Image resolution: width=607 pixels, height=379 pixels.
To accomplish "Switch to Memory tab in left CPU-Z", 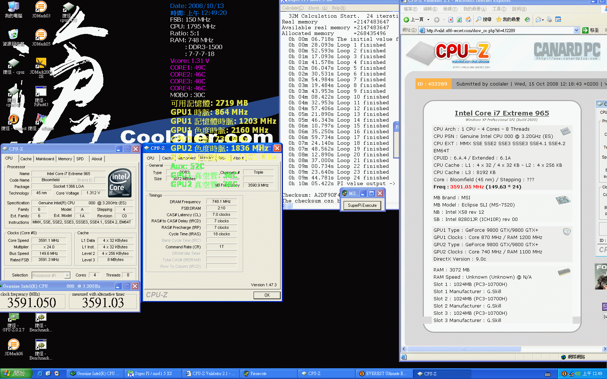I will 65,159.
